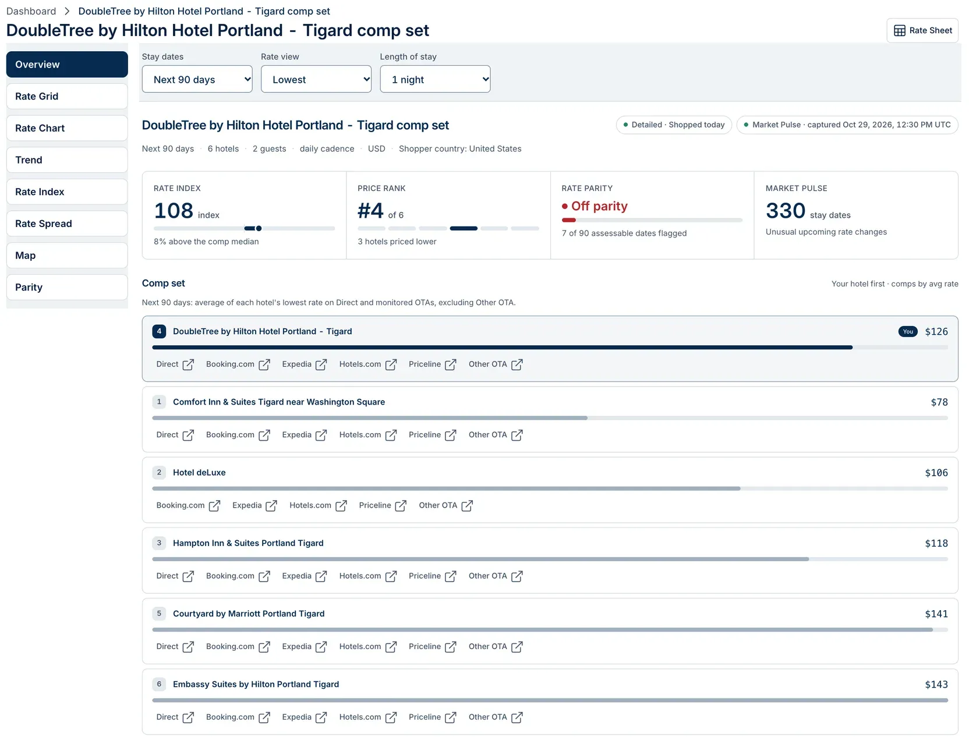Open Hampton Inn Hotels.com external link icon

tap(391, 576)
